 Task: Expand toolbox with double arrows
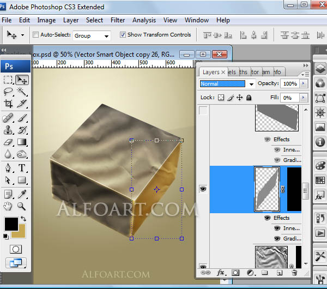click(x=4, y=50)
